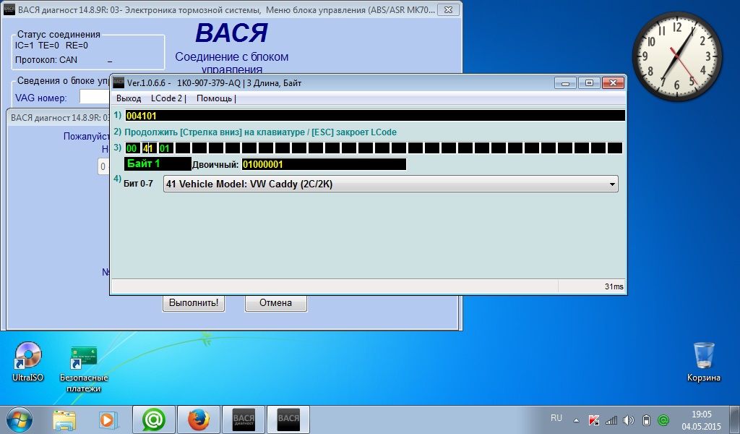The image size is (740, 434).
Task: Expand the Vehicle Model VW Caddy dropdown
Action: tap(390, 184)
